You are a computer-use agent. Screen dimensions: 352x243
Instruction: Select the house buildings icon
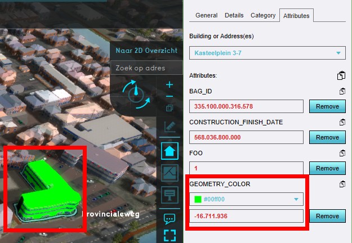[170, 151]
